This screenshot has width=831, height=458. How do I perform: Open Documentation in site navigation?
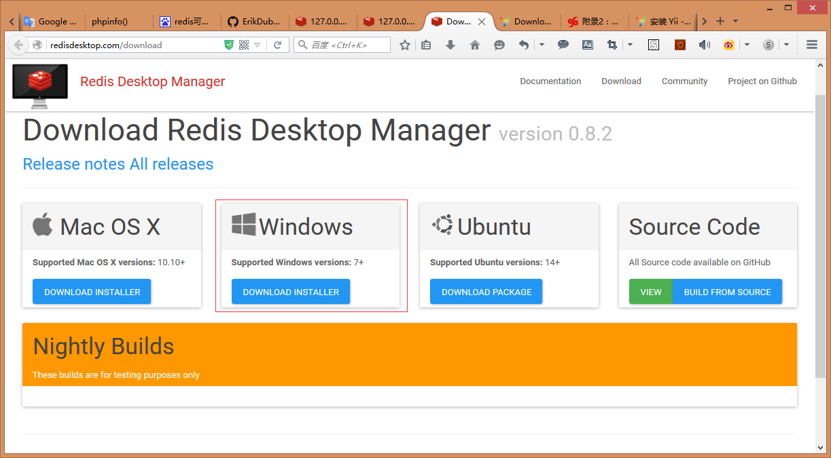pyautogui.click(x=550, y=81)
